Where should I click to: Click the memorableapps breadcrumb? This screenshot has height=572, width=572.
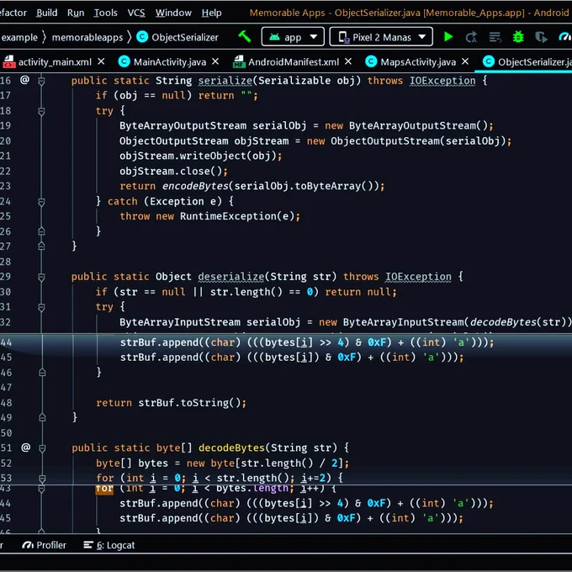point(87,37)
